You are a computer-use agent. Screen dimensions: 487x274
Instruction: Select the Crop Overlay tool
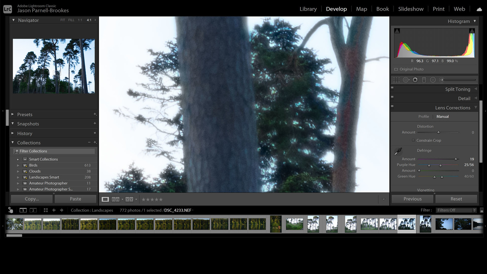click(396, 80)
